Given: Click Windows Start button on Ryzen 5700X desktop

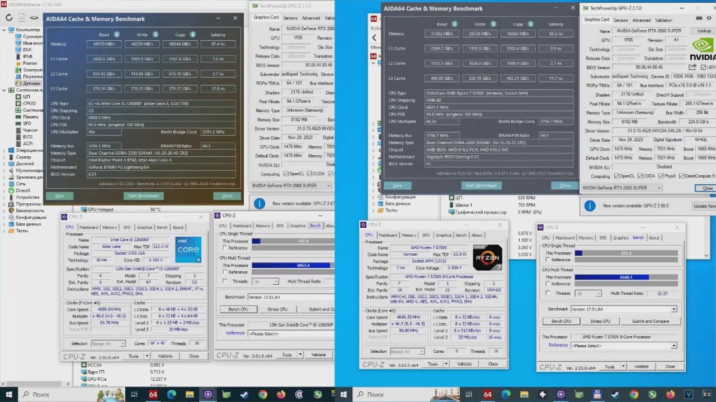Looking at the screenshot, I should point(344,394).
